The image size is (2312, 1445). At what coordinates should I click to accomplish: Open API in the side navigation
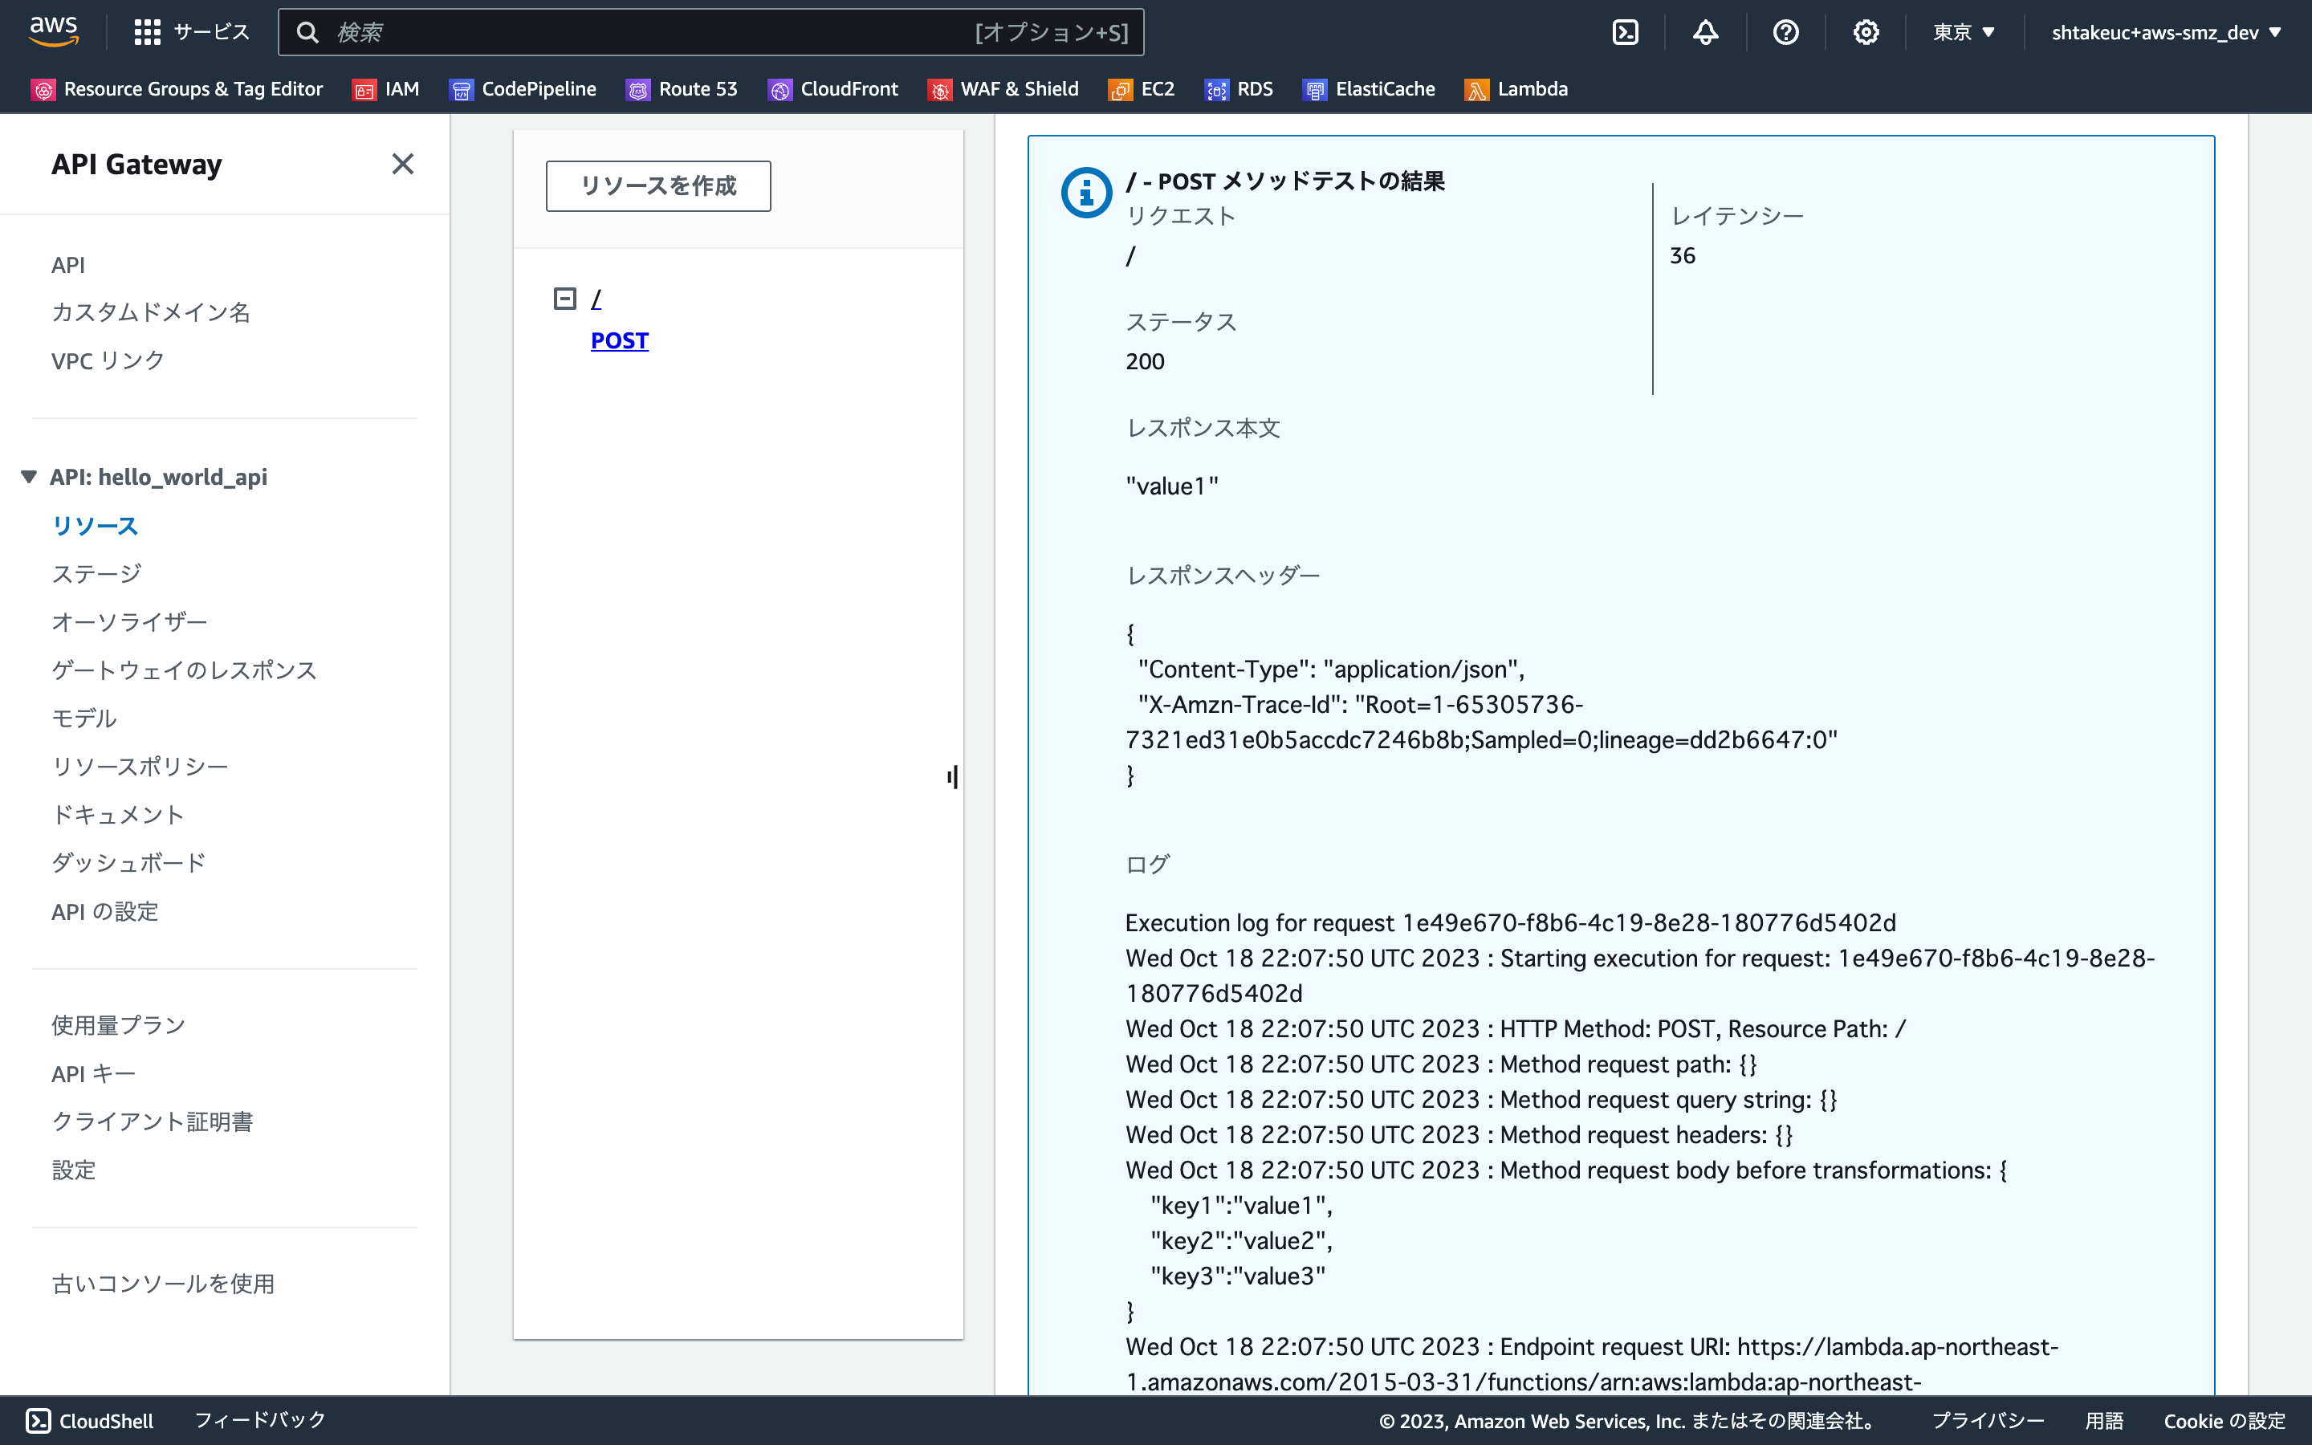pos(67,265)
